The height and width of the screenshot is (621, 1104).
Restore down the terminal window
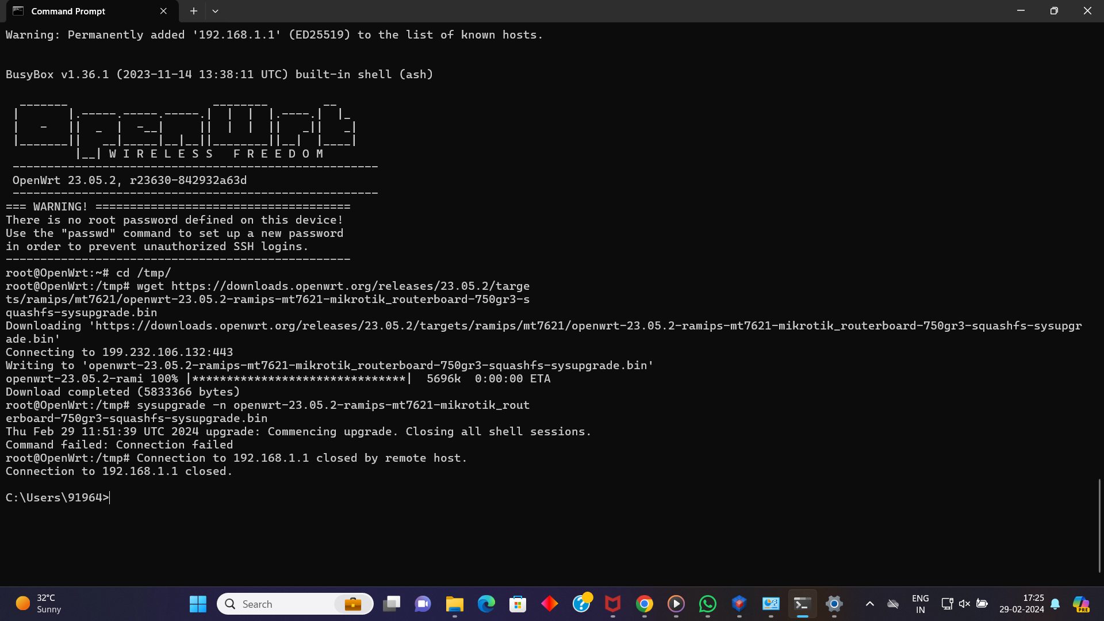point(1054,11)
